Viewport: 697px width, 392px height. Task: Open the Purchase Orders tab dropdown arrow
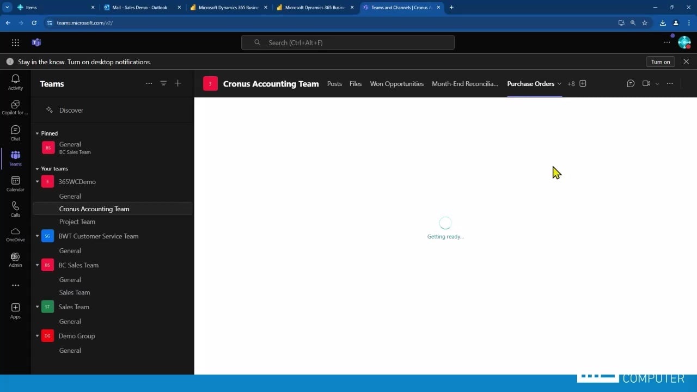559,84
